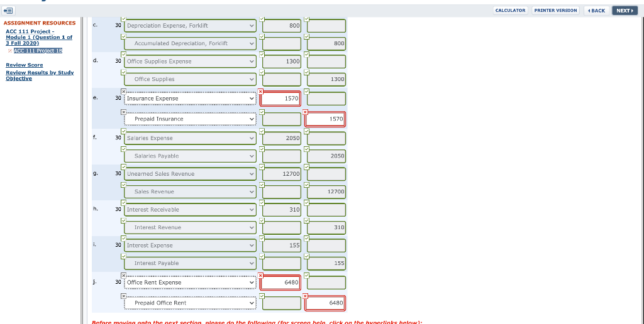
Task: Click green check icon on 310 debit field
Action: [x=262, y=203]
